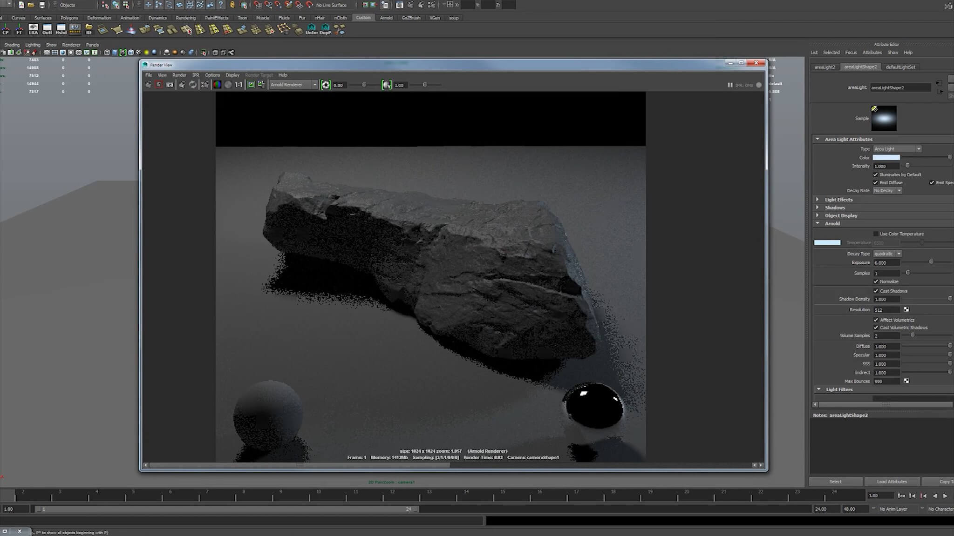Click the RGB channels display icon
Screen dimensions: 954x536
coord(217,85)
